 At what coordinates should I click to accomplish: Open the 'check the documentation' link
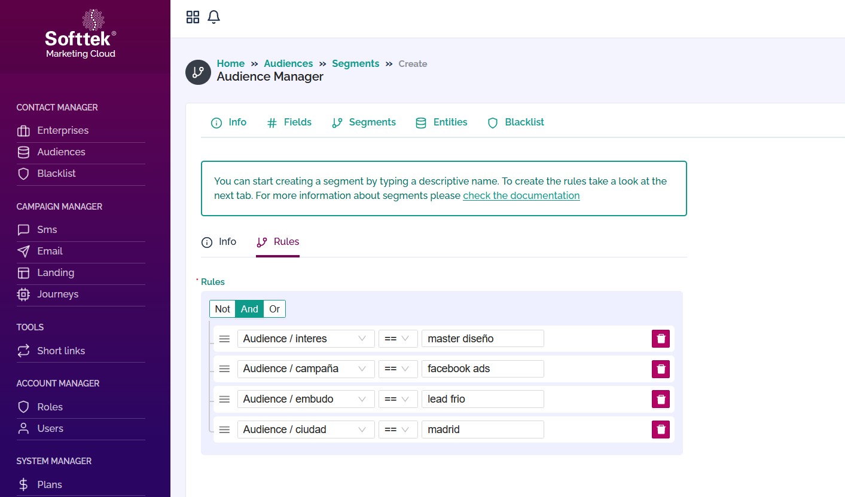(x=521, y=196)
